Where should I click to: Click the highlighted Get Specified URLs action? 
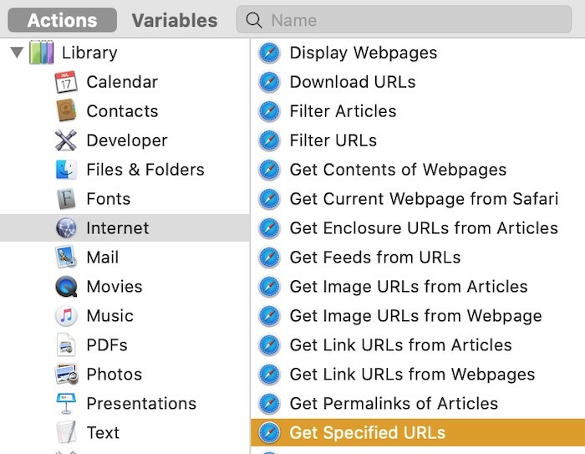tap(418, 432)
